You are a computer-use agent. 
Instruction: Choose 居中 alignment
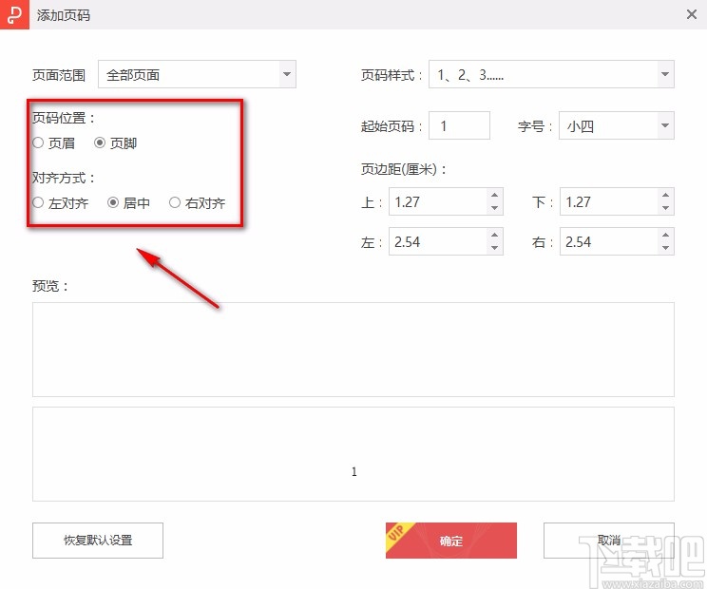click(113, 202)
